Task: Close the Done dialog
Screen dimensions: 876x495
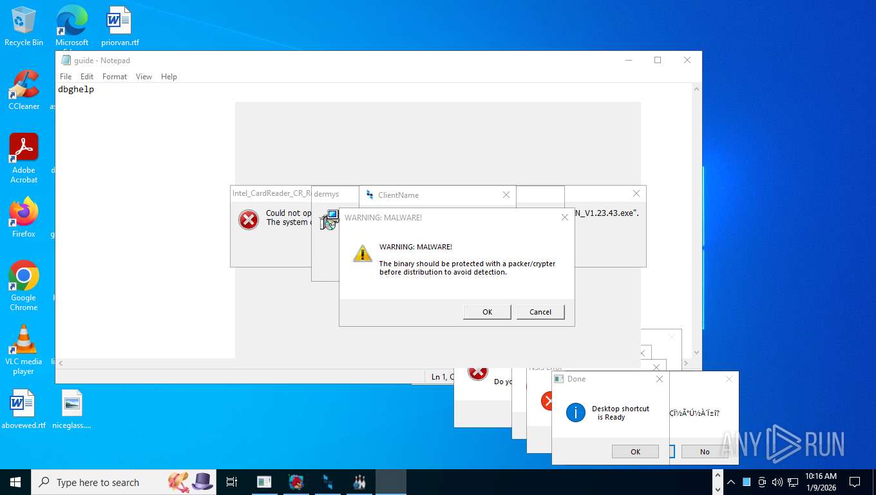Action: pyautogui.click(x=659, y=379)
